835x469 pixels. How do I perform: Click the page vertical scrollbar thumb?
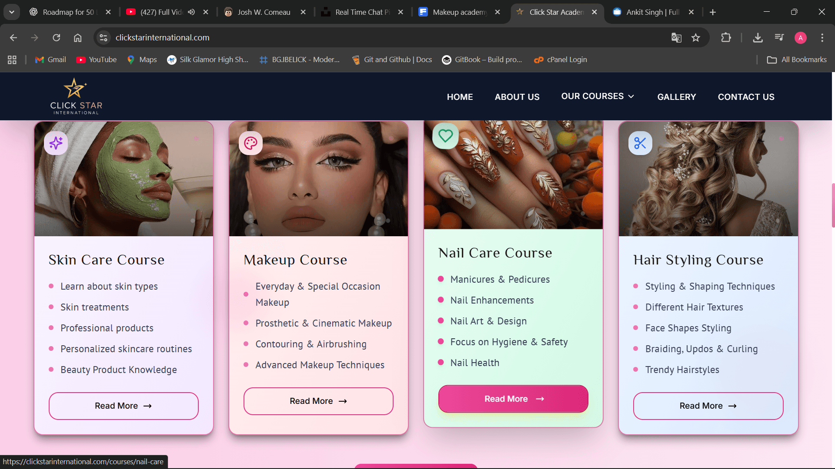click(x=833, y=205)
